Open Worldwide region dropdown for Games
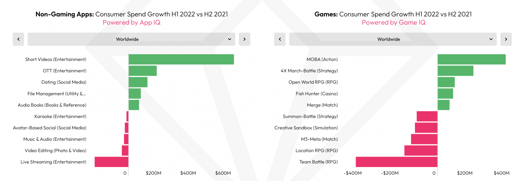The image size is (522, 181). [392, 39]
